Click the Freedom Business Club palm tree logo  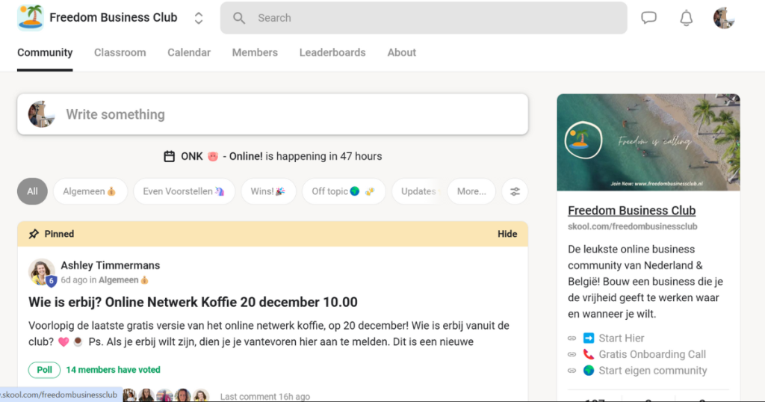(30, 18)
